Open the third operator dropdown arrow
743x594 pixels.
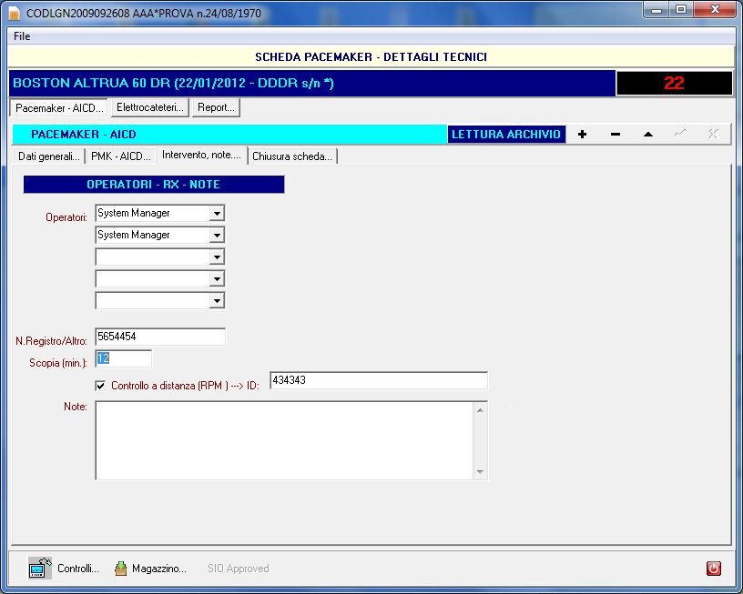(217, 257)
